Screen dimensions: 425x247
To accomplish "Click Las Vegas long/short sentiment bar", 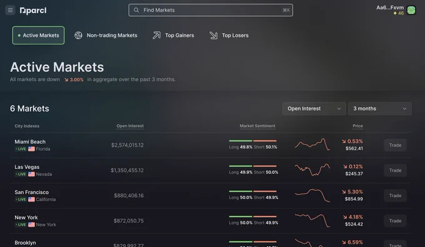I will [253, 166].
